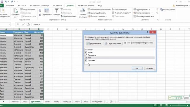Expand Обновить все dropdown arrow
The width and height of the screenshot is (190, 107).
point(17,17)
